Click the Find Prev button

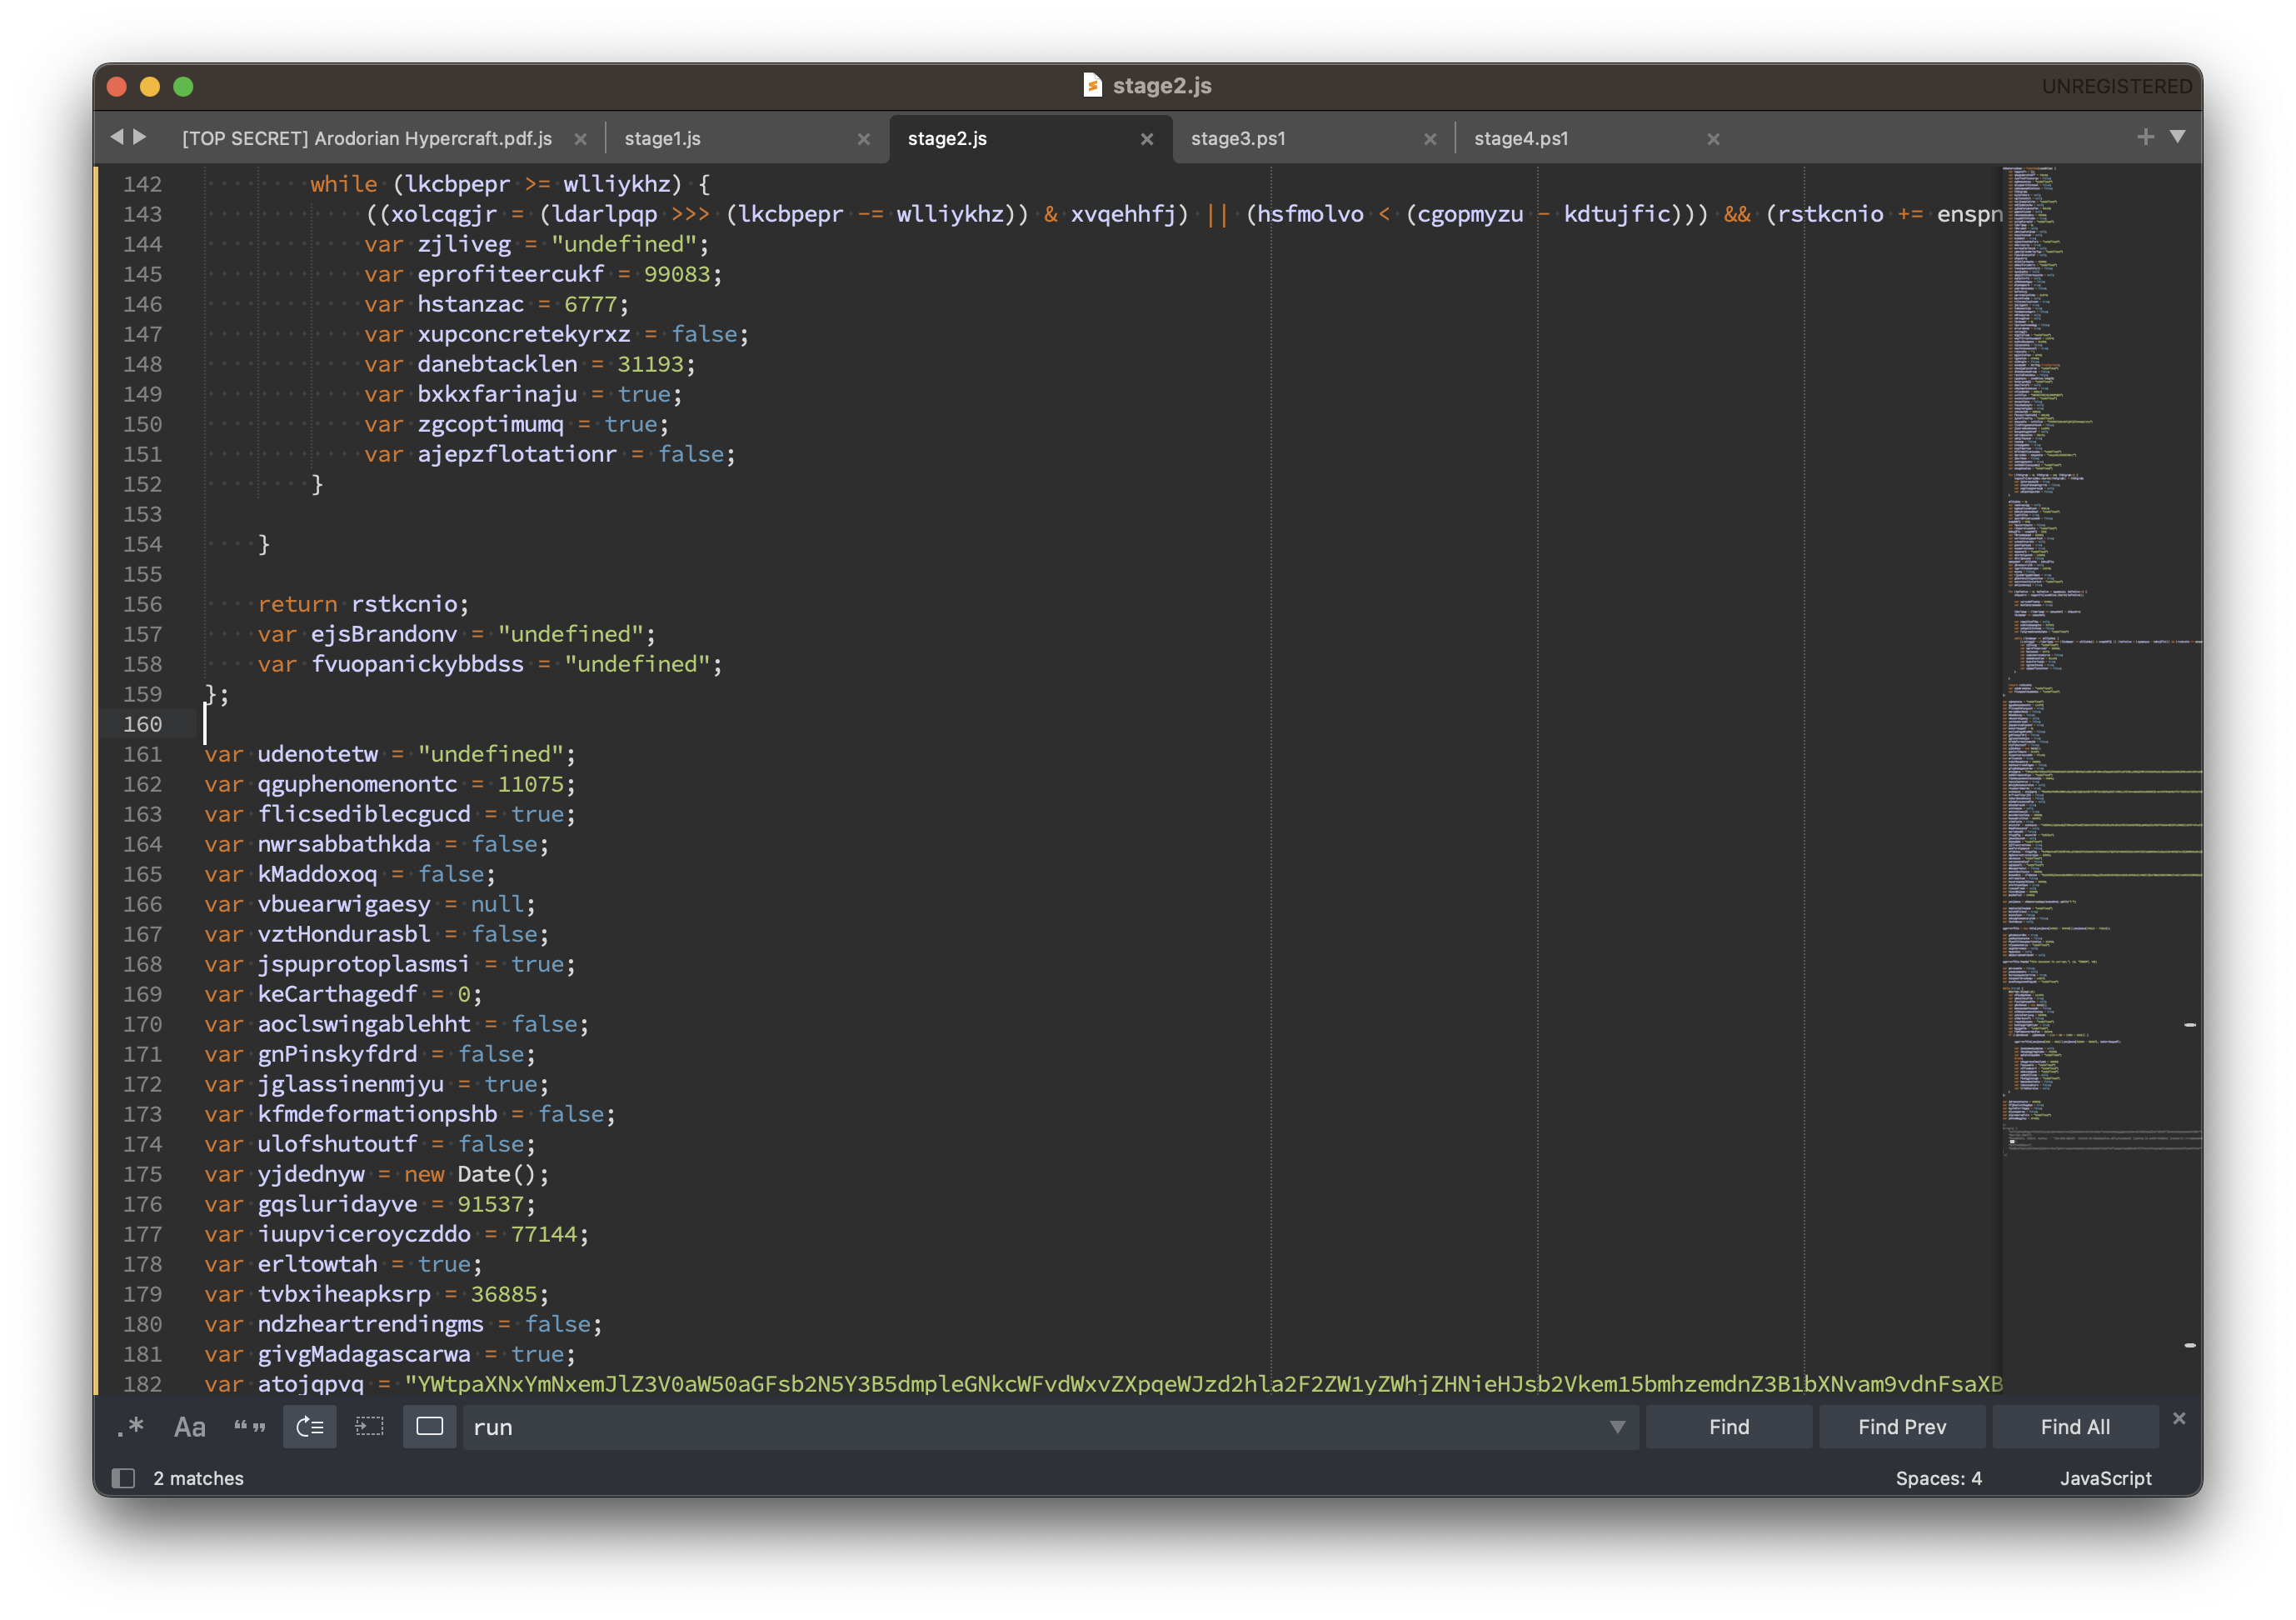1901,1427
